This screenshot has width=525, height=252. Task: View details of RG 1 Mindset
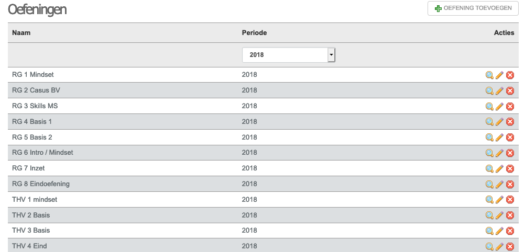(489, 75)
